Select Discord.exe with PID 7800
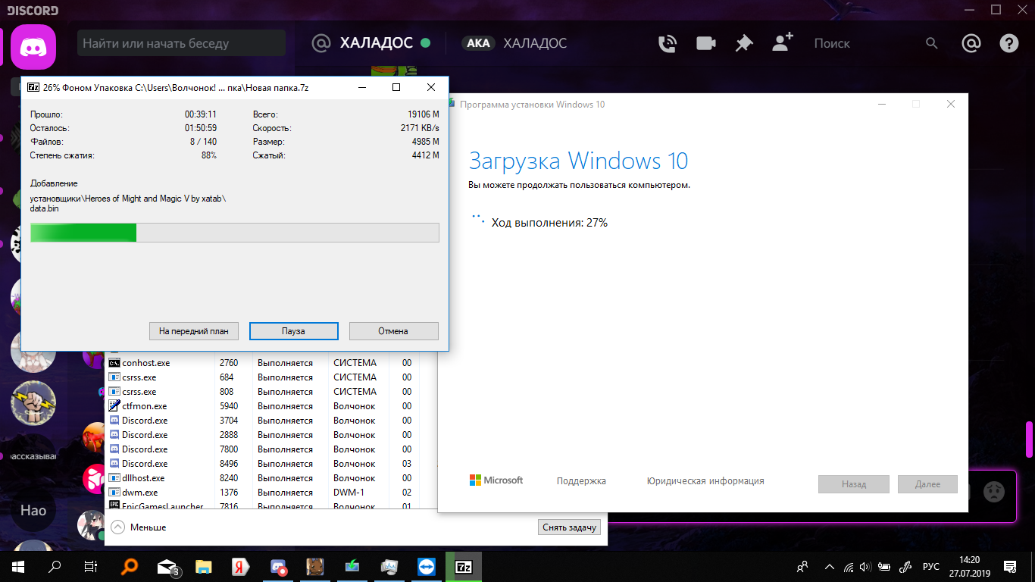Image resolution: width=1035 pixels, height=582 pixels. click(261, 449)
